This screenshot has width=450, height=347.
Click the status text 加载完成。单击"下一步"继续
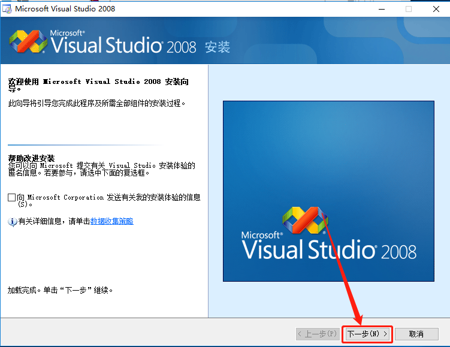[x=61, y=291]
